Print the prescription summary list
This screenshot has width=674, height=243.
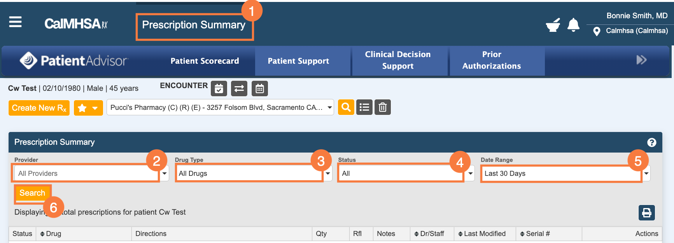point(647,213)
